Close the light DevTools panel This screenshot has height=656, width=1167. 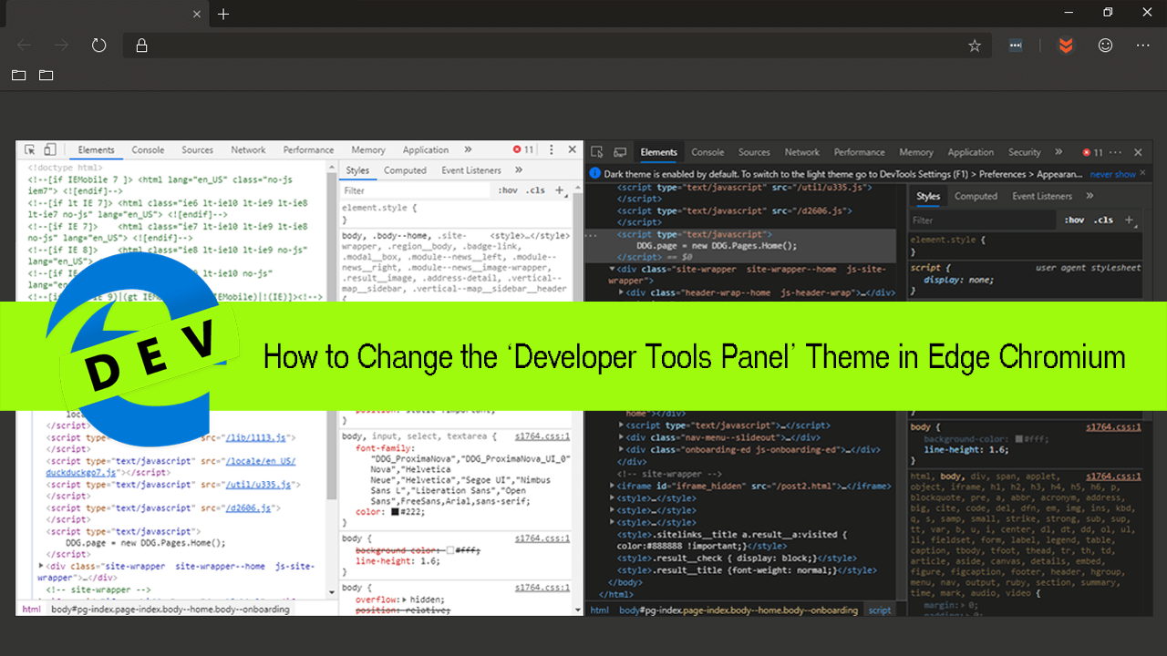click(x=573, y=150)
